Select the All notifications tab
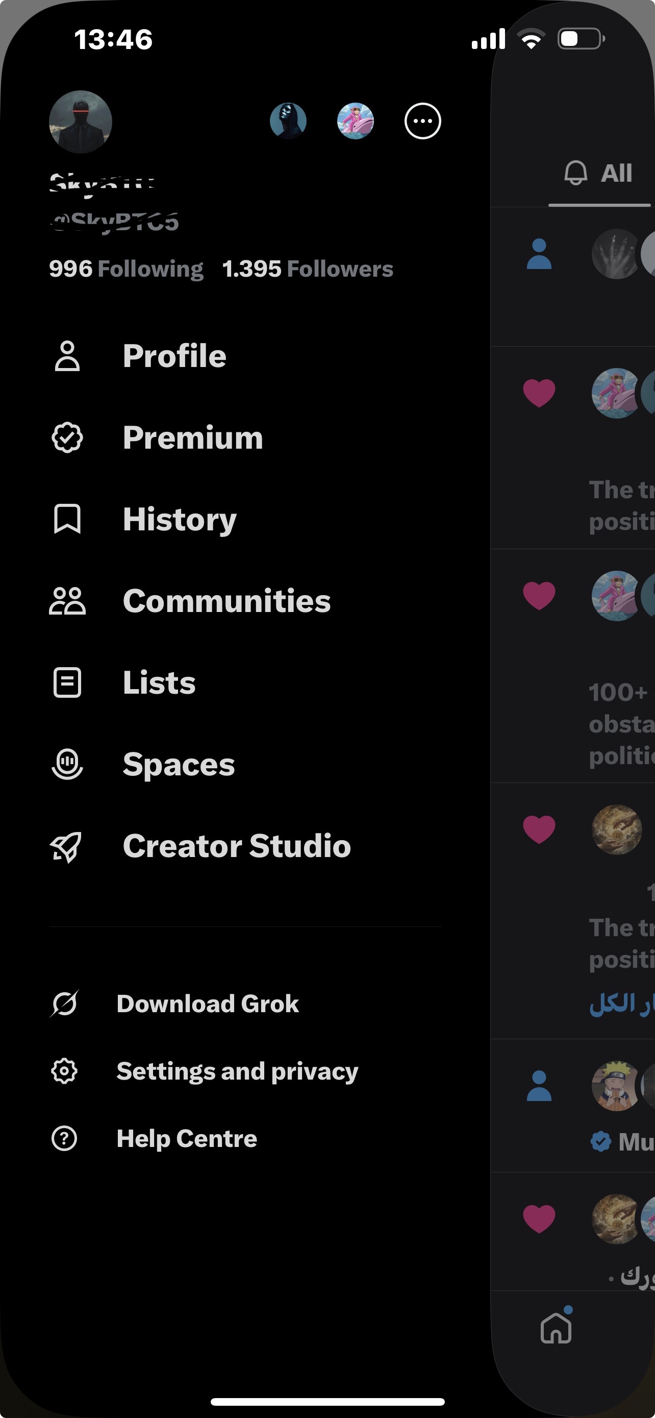Image resolution: width=655 pixels, height=1418 pixels. [599, 174]
